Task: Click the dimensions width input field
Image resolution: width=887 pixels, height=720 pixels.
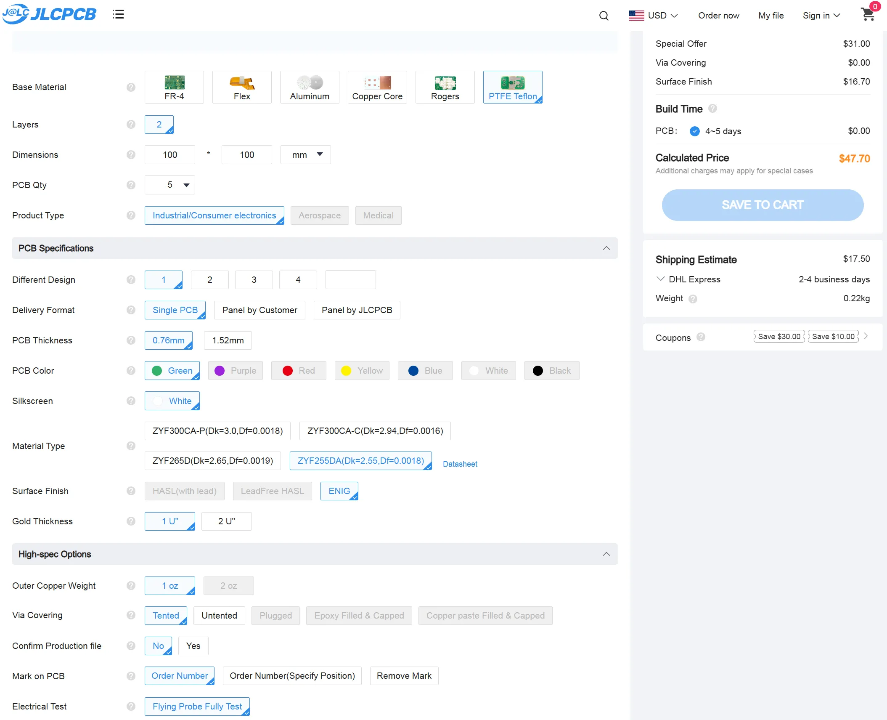Action: coord(170,155)
